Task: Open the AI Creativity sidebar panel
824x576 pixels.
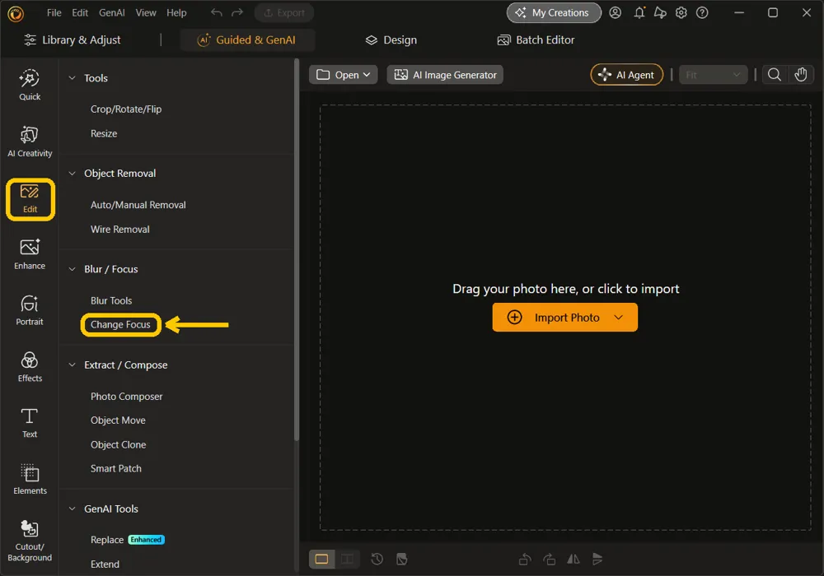Action: point(30,142)
